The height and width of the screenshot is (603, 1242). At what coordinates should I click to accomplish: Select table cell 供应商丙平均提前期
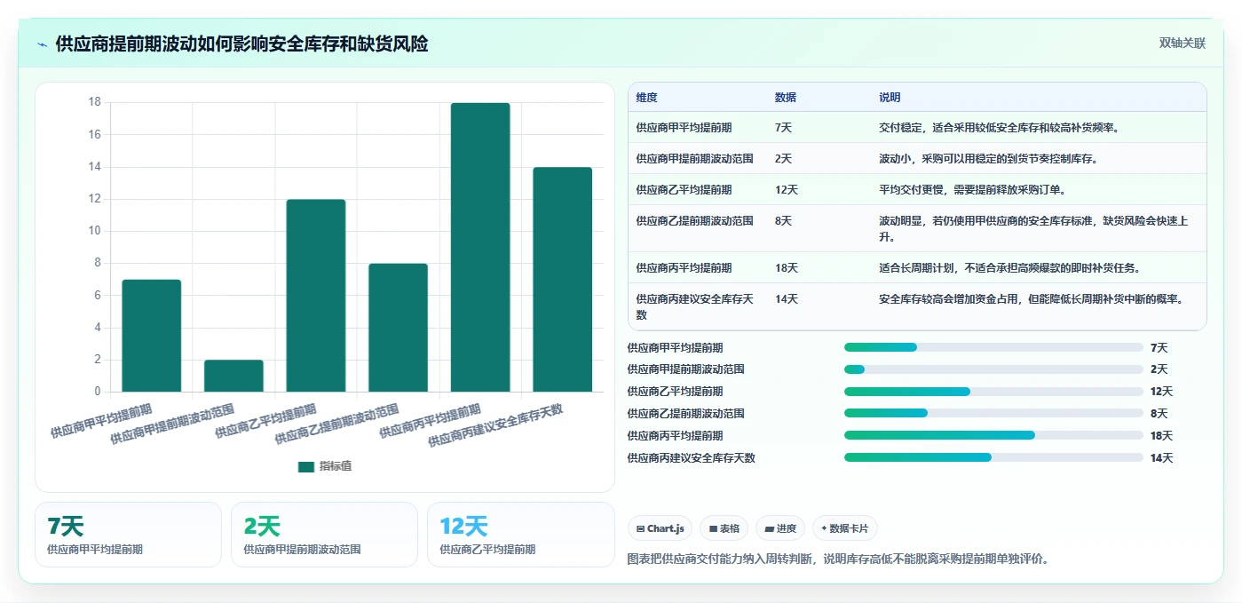pyautogui.click(x=684, y=268)
